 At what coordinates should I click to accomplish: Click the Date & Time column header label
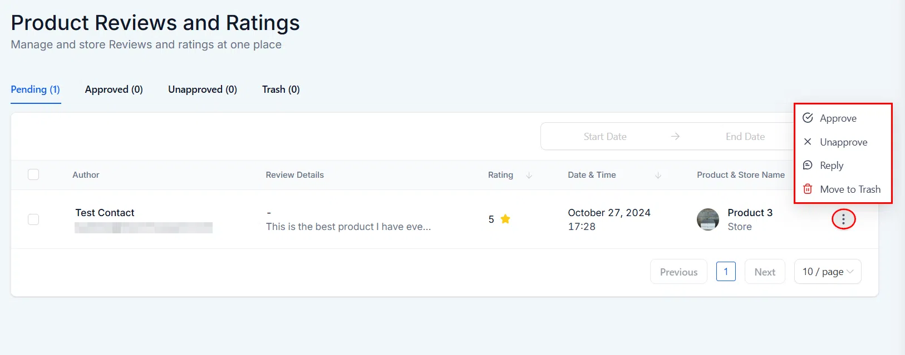coord(592,175)
